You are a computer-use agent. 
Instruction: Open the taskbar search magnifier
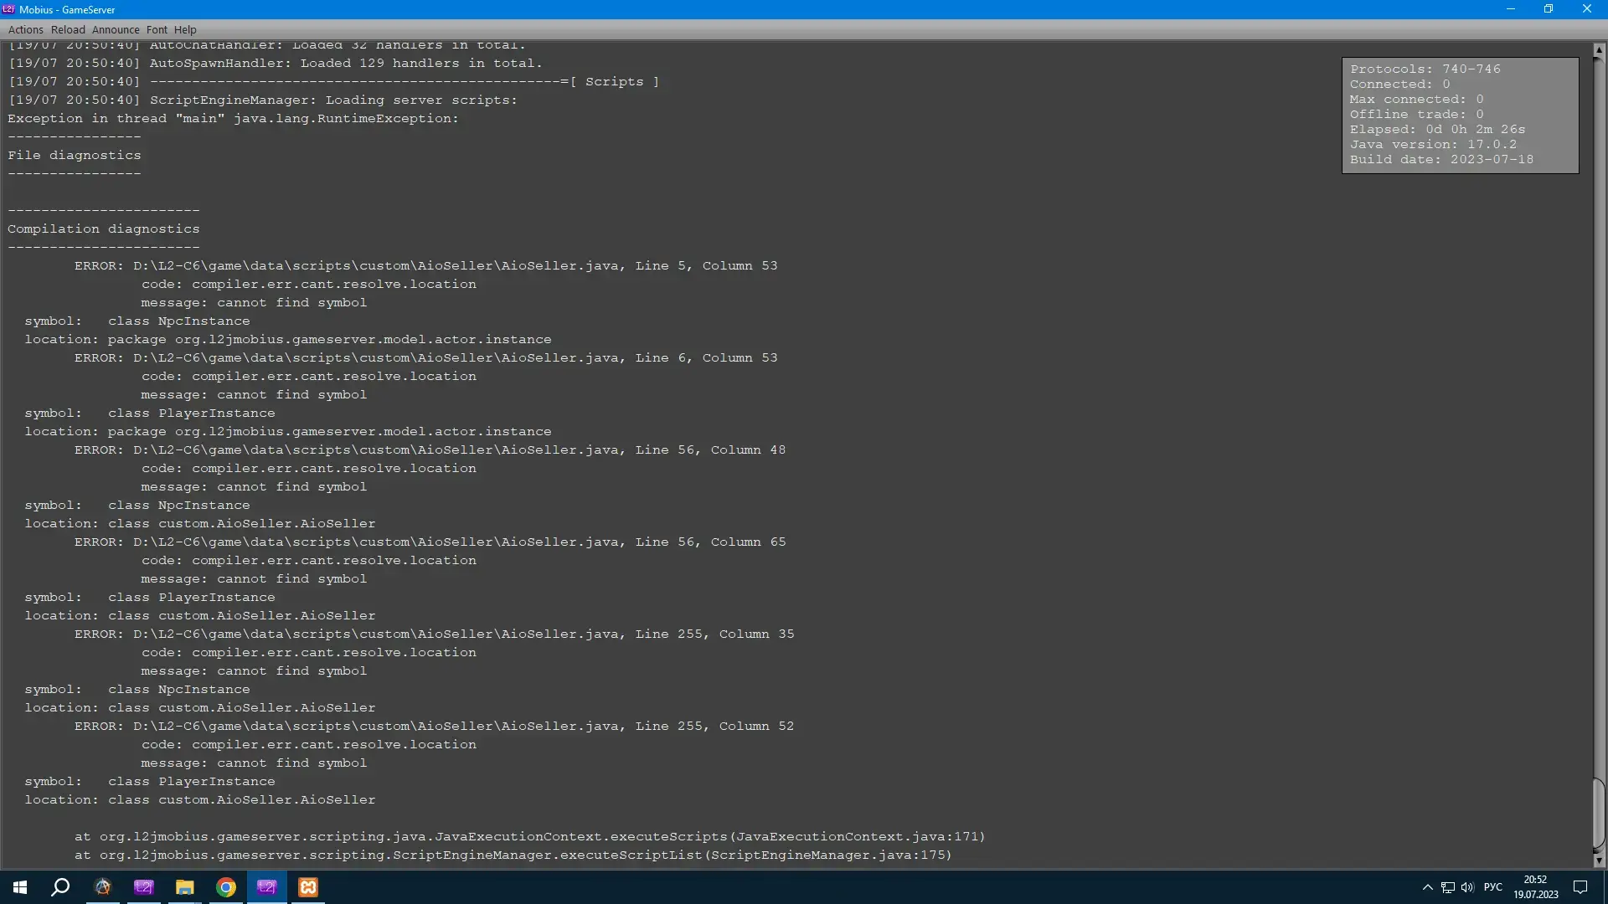coord(60,887)
